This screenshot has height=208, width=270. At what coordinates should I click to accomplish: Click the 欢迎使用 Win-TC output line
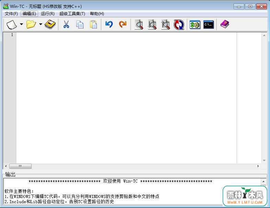[120, 181]
